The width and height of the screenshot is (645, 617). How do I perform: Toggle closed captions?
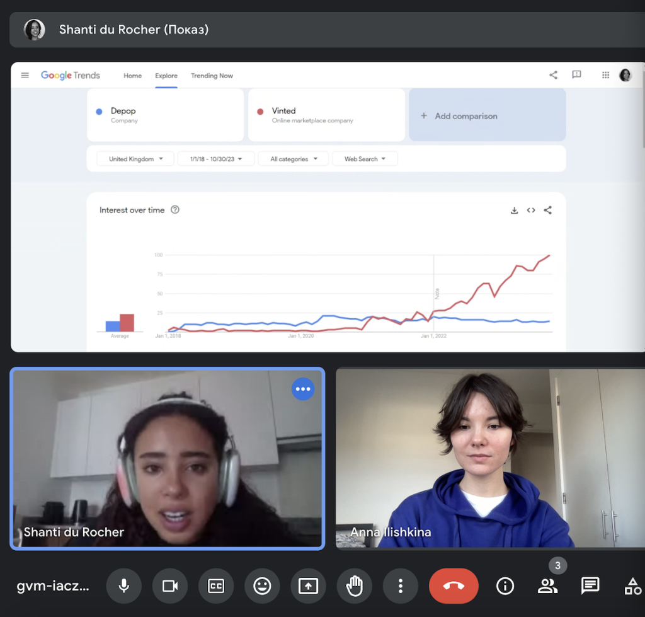(216, 585)
